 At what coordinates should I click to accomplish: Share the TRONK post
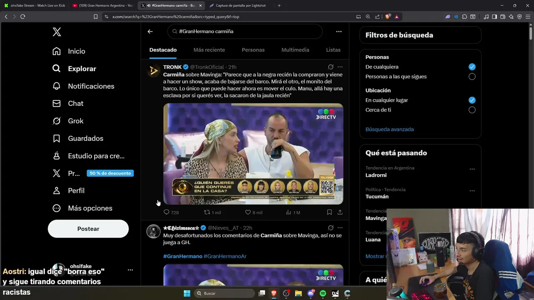(340, 212)
